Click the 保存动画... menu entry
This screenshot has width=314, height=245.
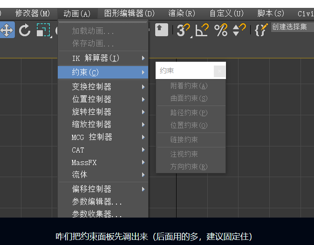point(103,43)
